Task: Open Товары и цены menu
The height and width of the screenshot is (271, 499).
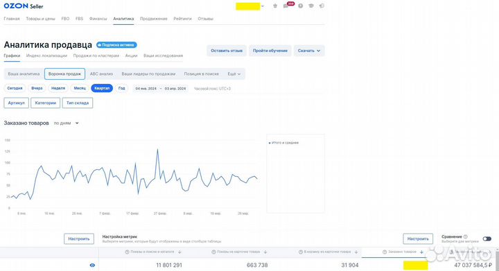Action: pyautogui.click(x=40, y=19)
